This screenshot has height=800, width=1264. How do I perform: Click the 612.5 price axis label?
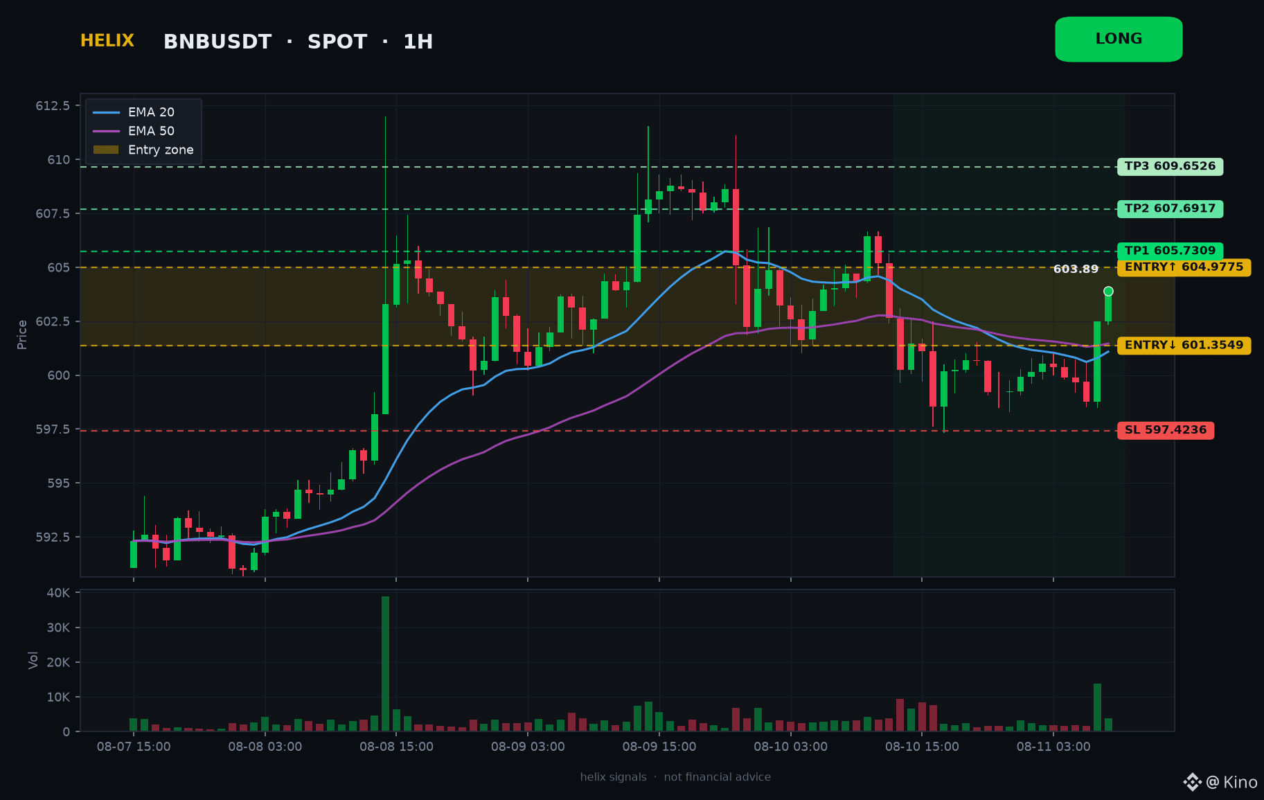click(x=53, y=105)
